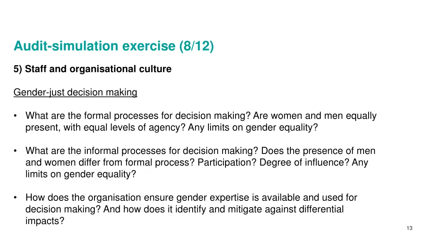Click the line "present, with equal levels of agency?"
426x239 pixels.
click(x=105, y=127)
